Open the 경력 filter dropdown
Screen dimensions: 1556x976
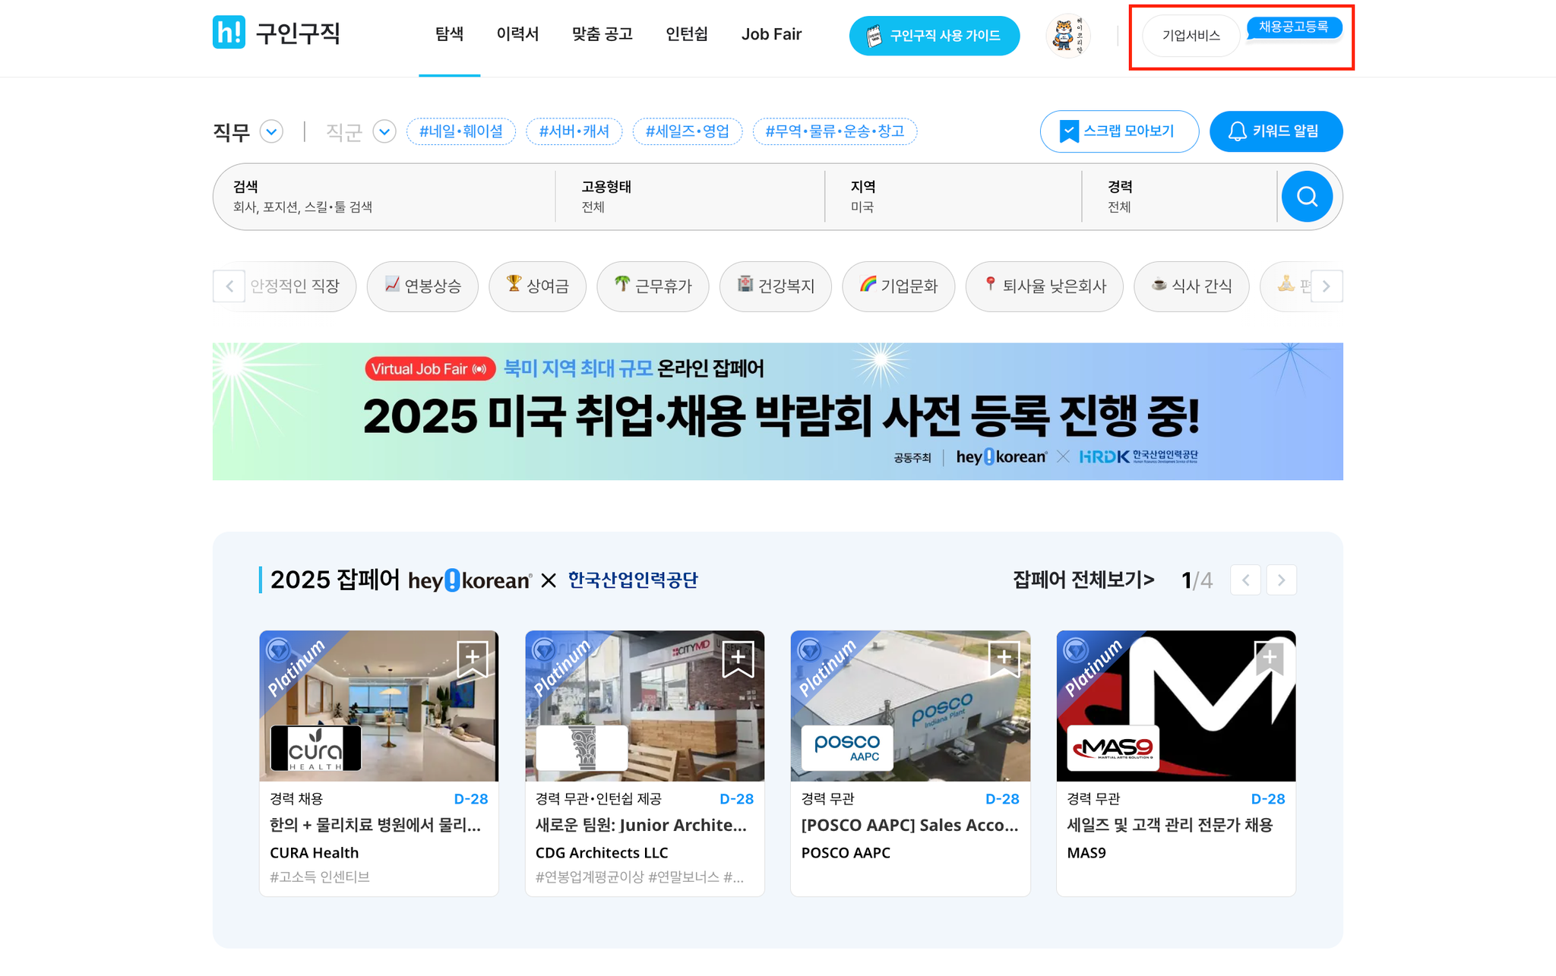(x=1180, y=197)
